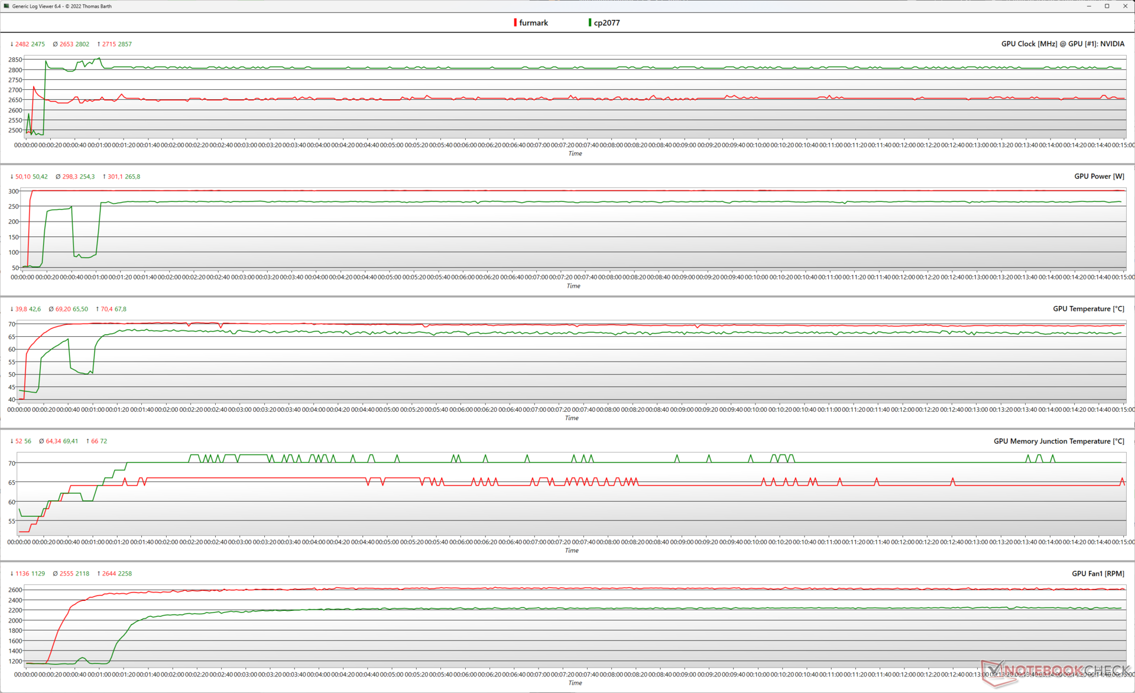Click the Time label under GPU Clock chart

[x=575, y=154]
